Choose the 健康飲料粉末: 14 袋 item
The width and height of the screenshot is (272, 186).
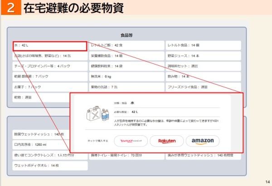126,66
